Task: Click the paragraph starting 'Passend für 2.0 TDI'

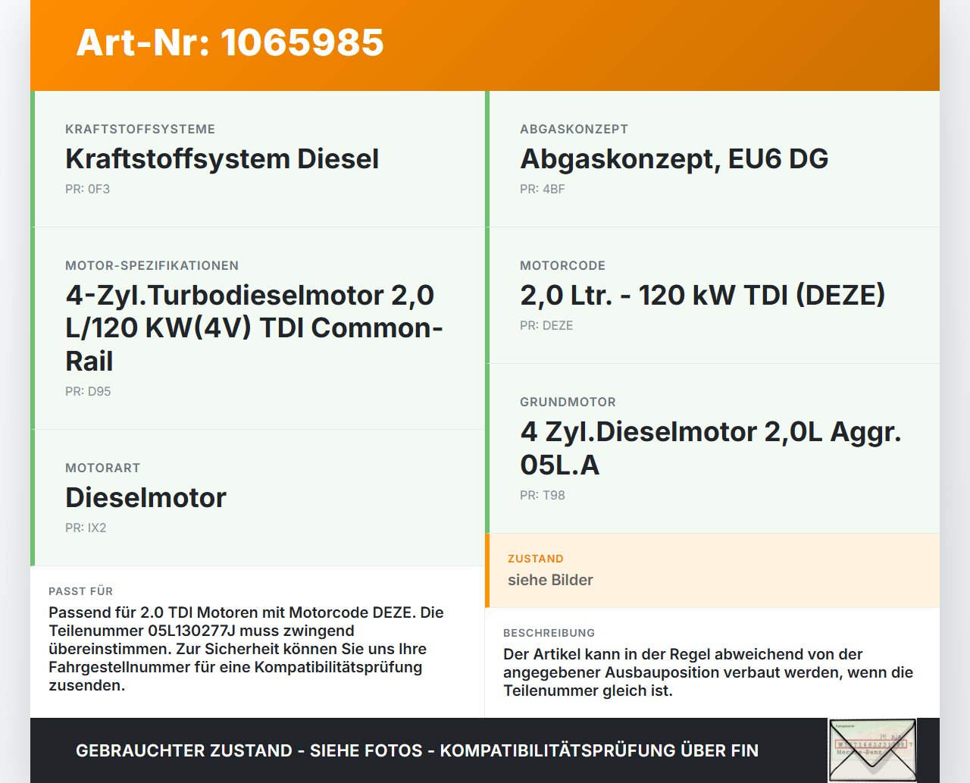Action: pyautogui.click(x=246, y=649)
